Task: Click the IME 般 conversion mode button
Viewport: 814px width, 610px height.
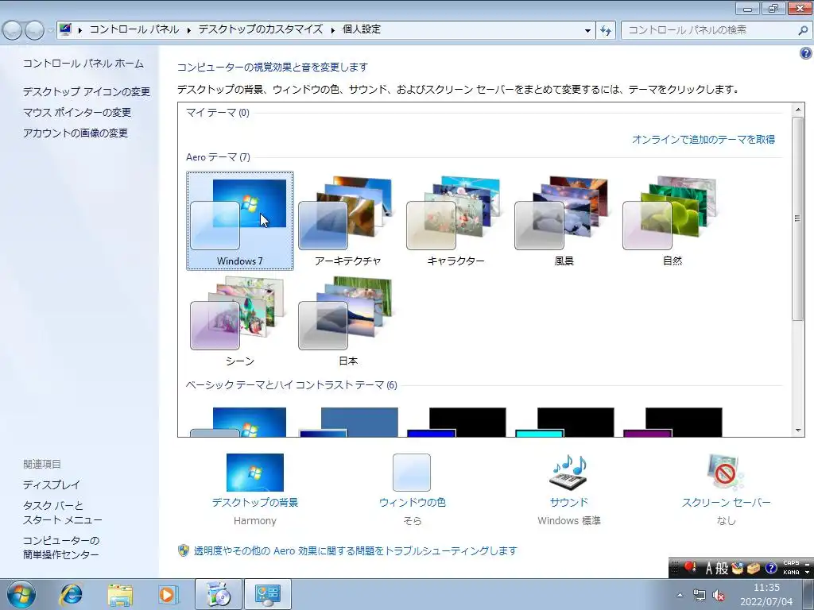Action: (722, 569)
